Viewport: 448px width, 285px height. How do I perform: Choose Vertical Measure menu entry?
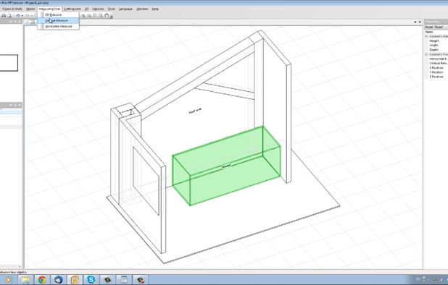point(58,20)
